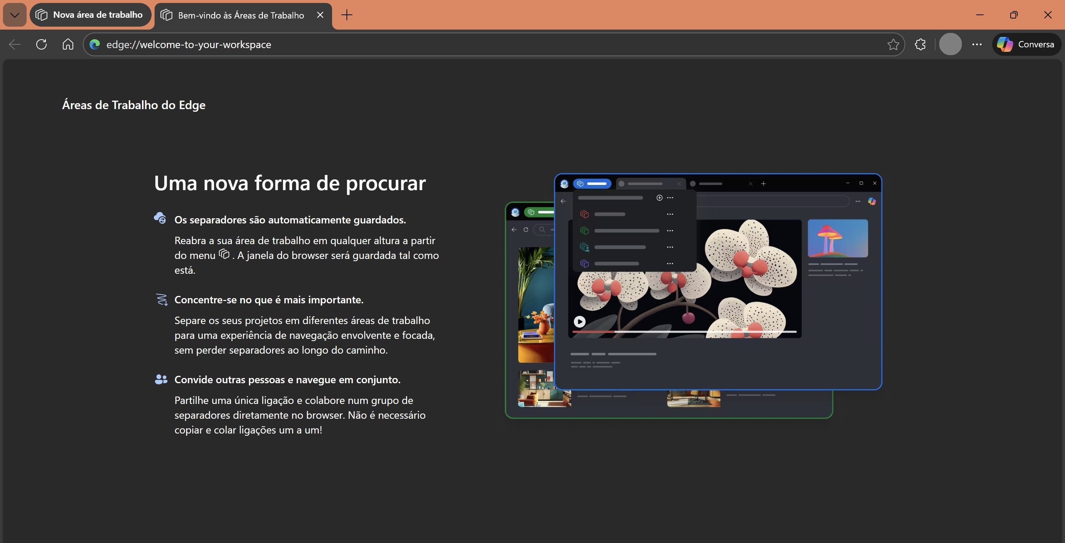Screen dimensions: 1065x543
Task: Close the Bem-vindo às Áreas de Trabalho tab
Action: click(320, 15)
